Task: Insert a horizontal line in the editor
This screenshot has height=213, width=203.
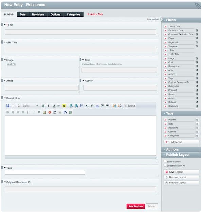Action: click(60, 112)
